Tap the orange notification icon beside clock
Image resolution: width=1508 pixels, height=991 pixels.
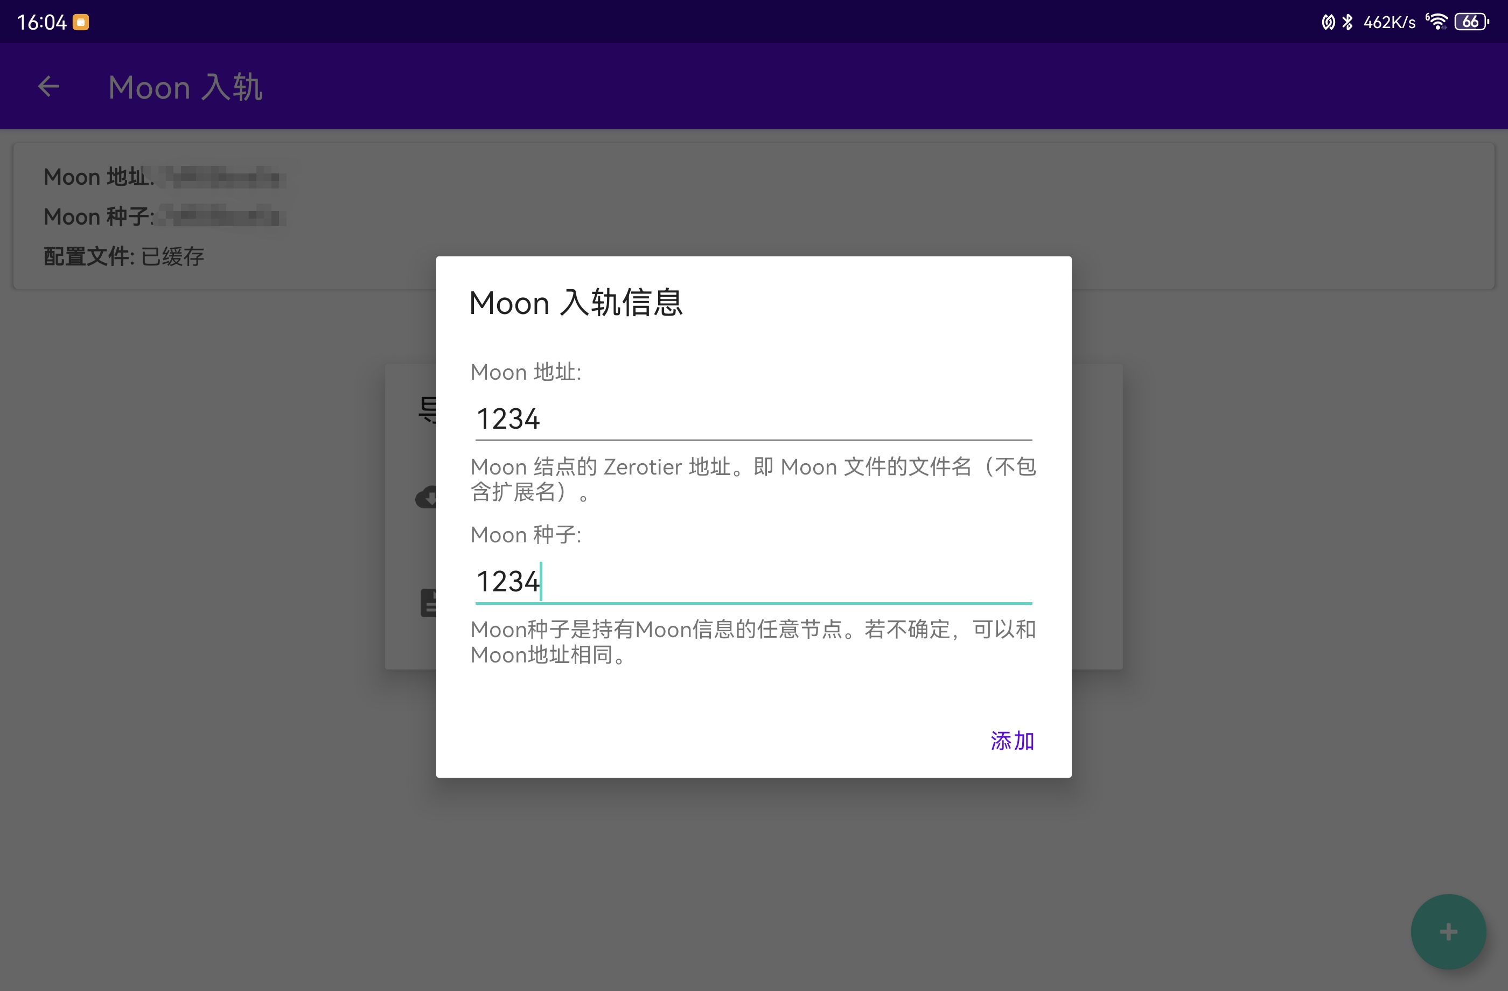81,22
